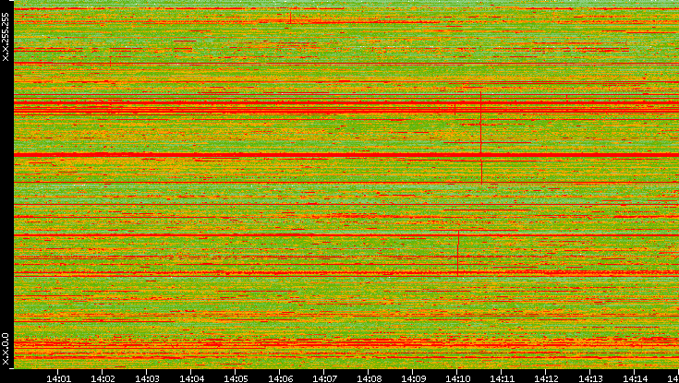Viewport: 679px width, 383px height.
Task: Click the 14:01 time axis label
Action: (58, 378)
